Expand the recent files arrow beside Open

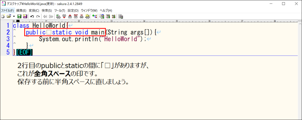point(14,17)
